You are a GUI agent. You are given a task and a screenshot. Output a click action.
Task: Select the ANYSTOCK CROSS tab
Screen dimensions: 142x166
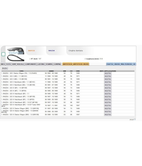point(81,64)
